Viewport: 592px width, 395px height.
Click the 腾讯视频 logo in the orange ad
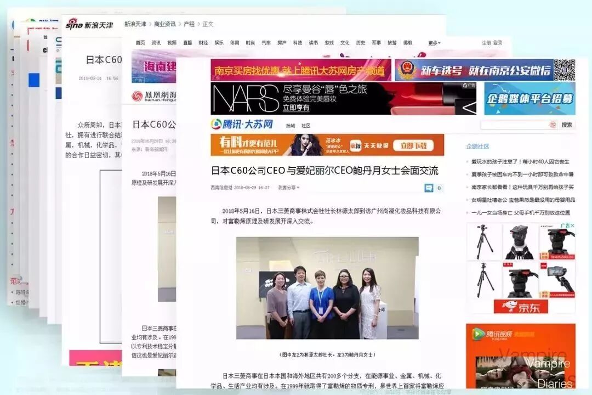(492, 334)
